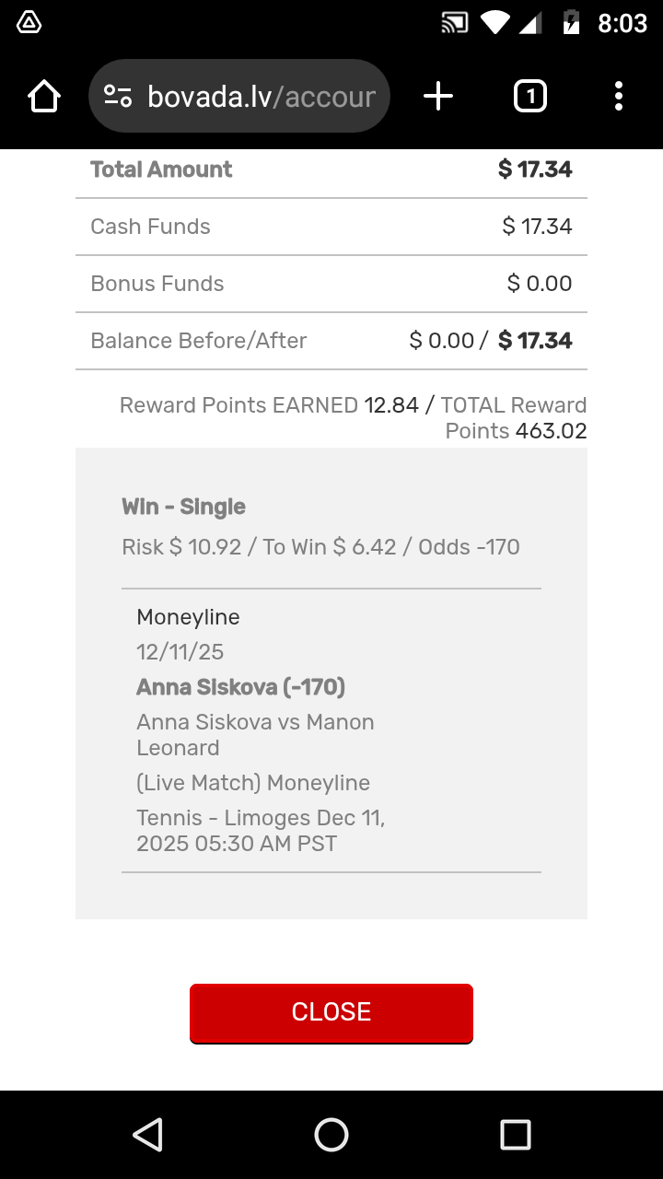This screenshot has height=1179, width=663.
Task: Tap the Android home circle button
Action: tap(331, 1135)
